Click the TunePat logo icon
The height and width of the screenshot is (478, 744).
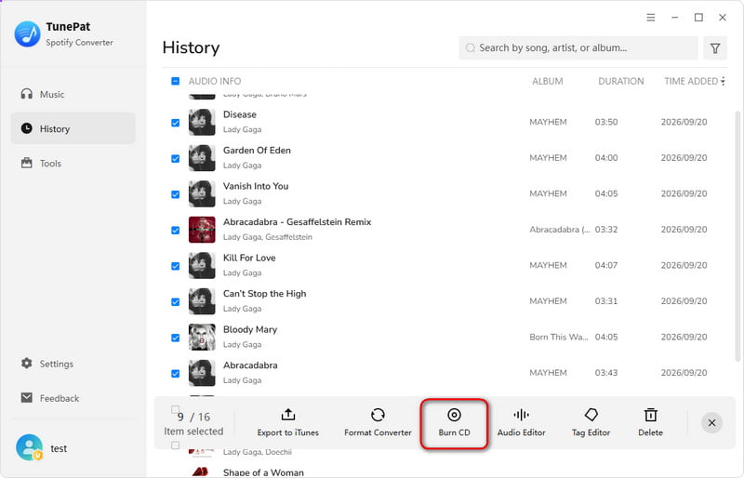coord(28,34)
